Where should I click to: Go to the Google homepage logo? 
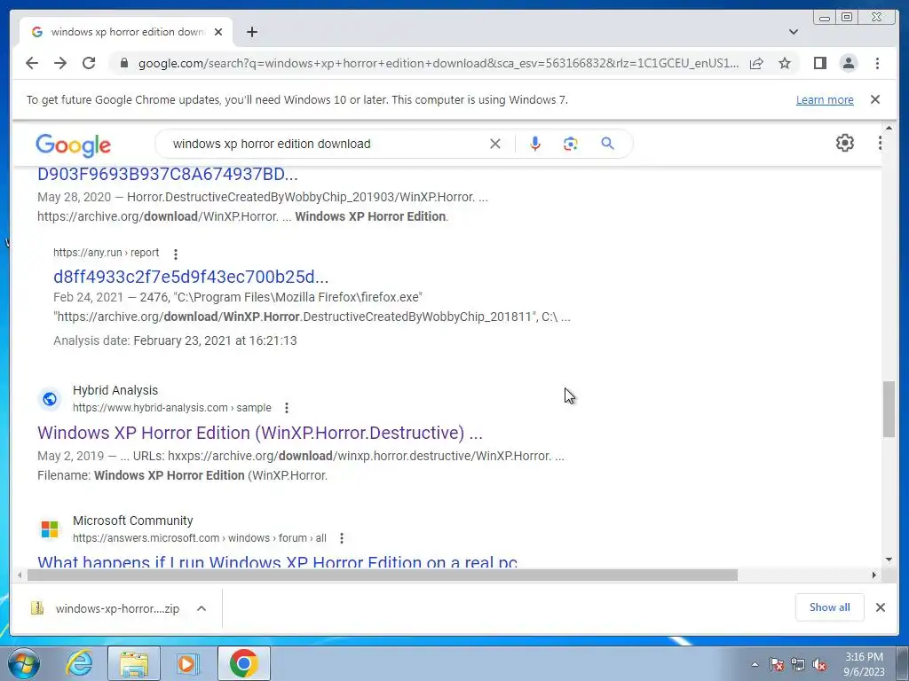pos(73,145)
